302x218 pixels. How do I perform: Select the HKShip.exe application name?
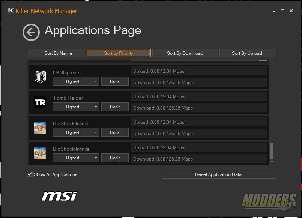[x=66, y=72]
